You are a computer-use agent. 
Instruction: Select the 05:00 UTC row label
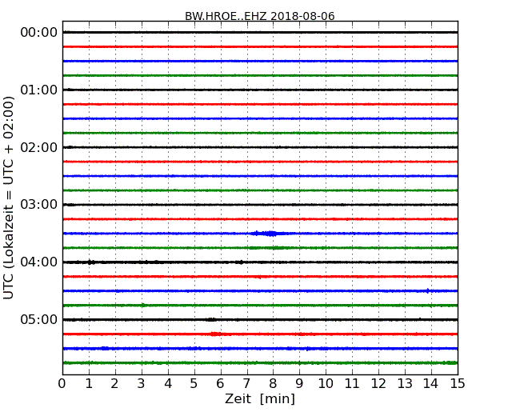(x=39, y=319)
